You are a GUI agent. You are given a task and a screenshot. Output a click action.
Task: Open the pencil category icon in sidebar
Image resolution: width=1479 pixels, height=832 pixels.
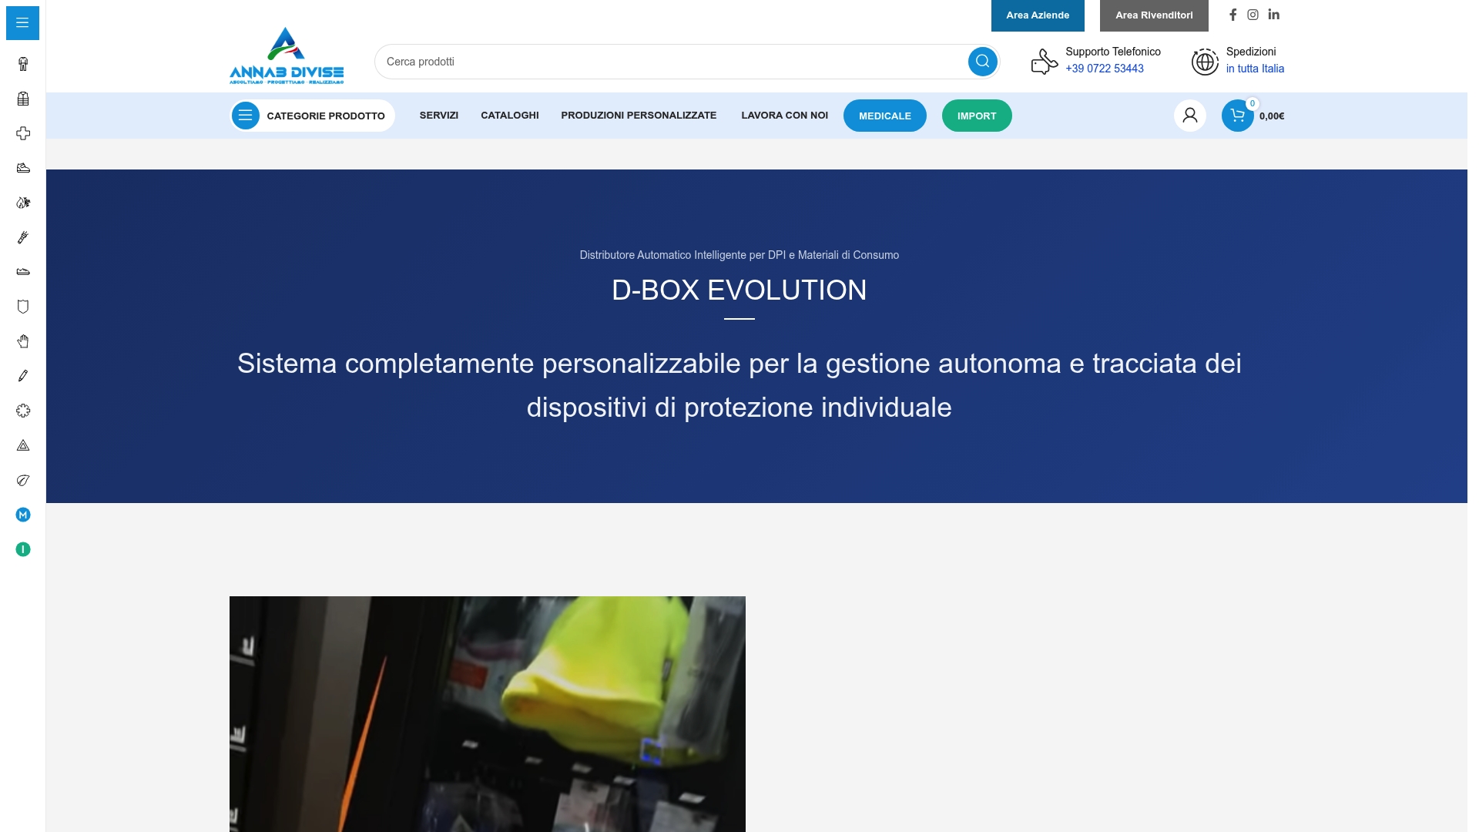point(23,376)
